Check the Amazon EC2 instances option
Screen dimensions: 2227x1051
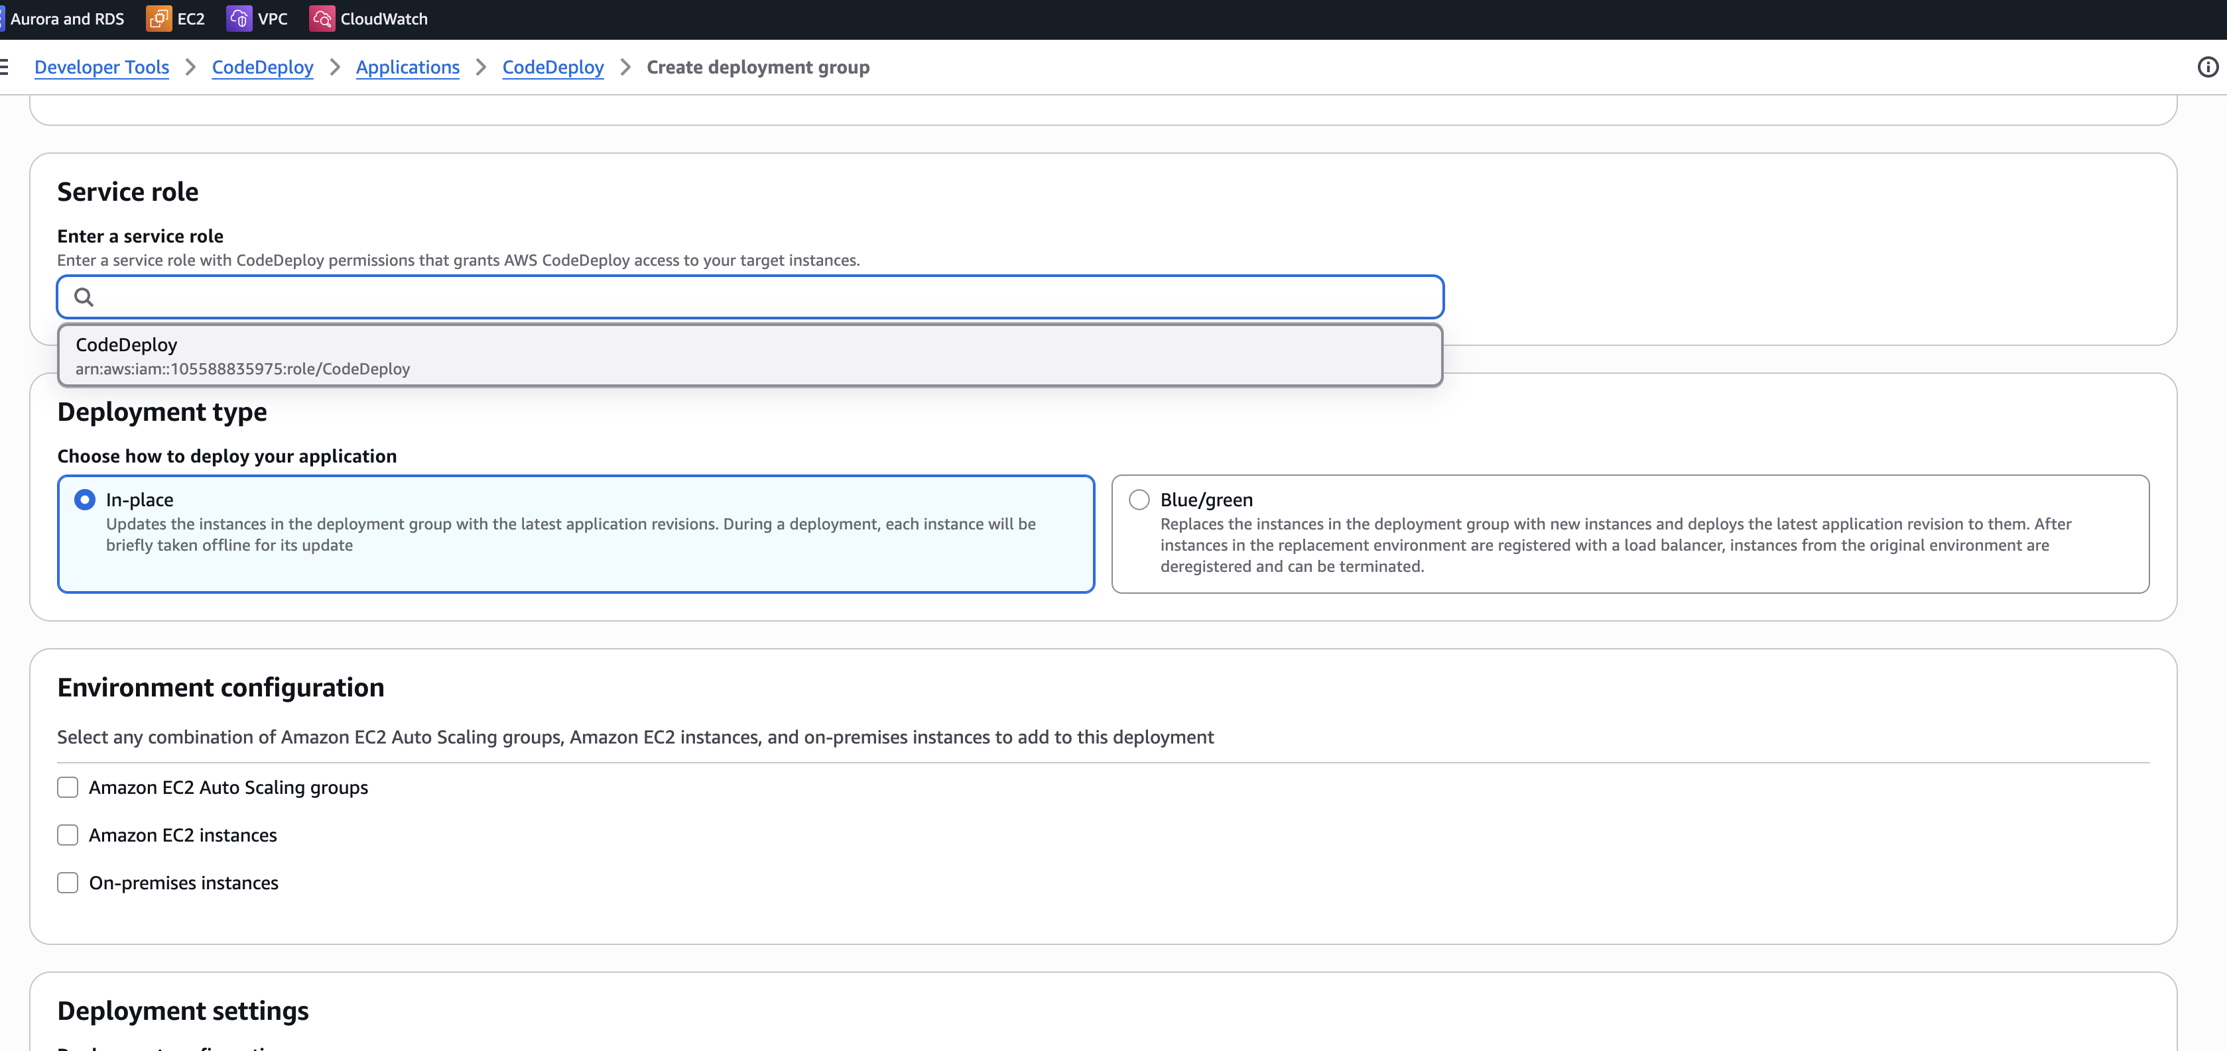coord(68,834)
